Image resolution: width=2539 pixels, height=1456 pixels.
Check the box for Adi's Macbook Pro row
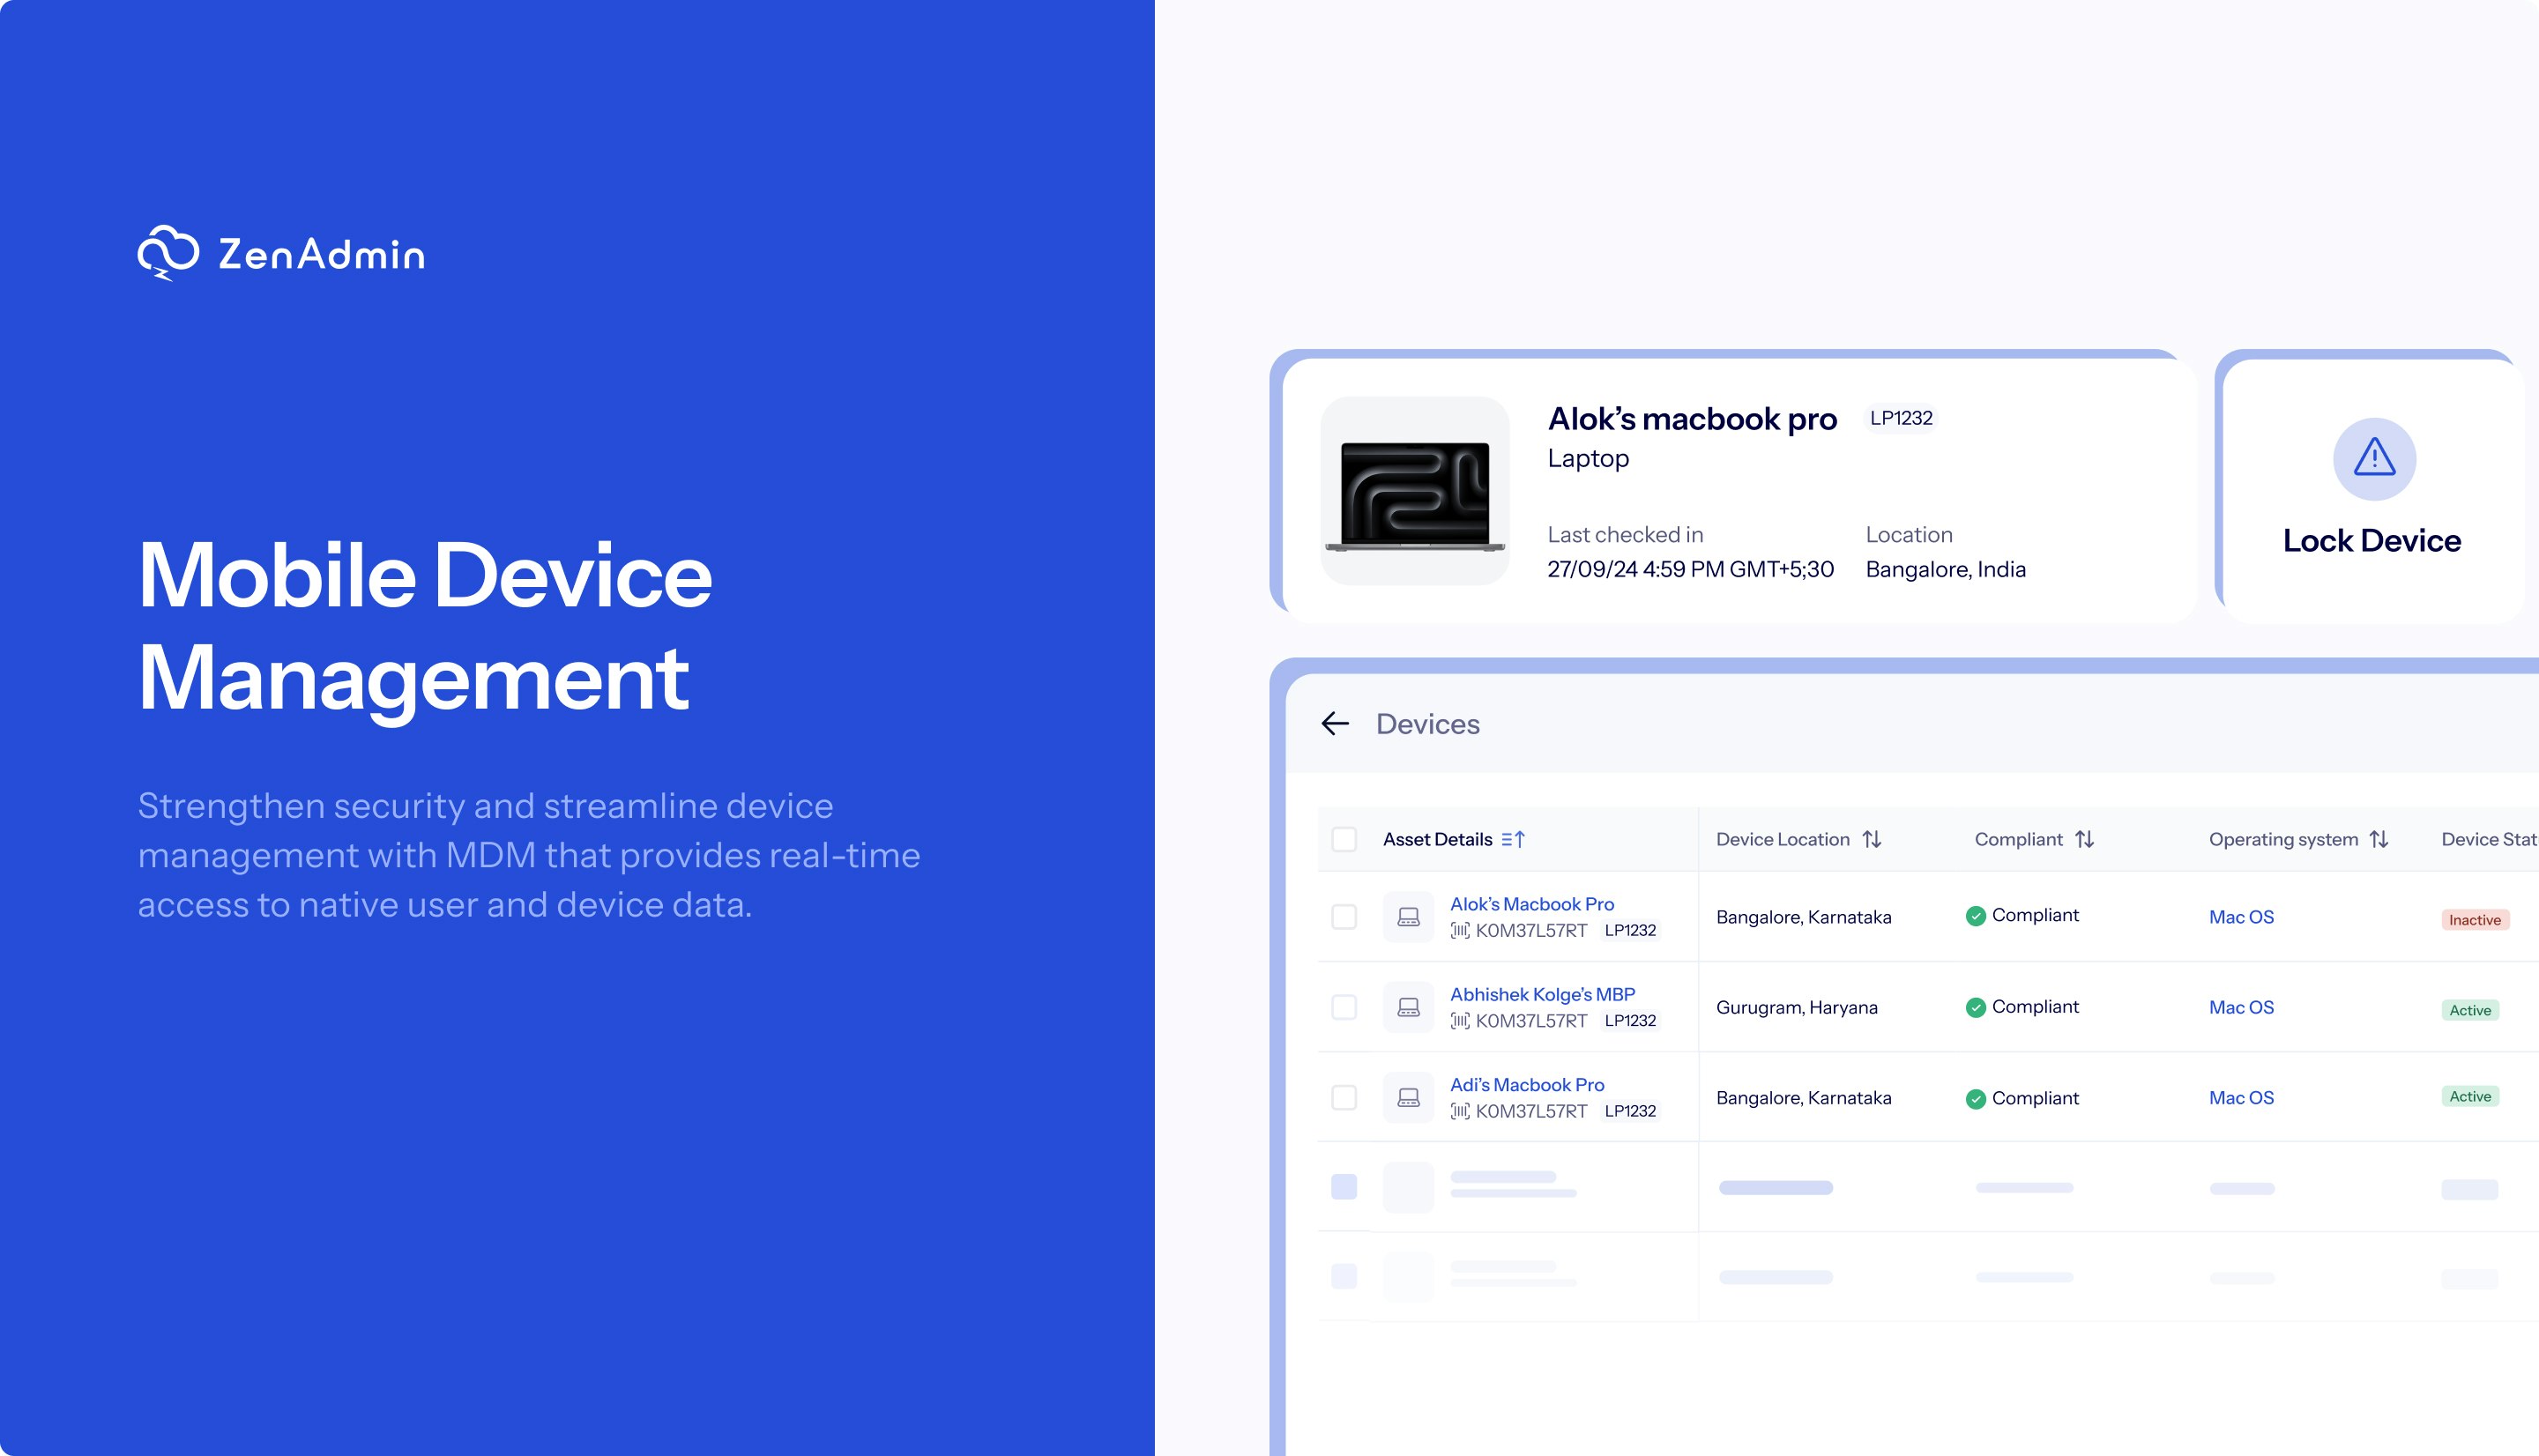coord(1344,1098)
